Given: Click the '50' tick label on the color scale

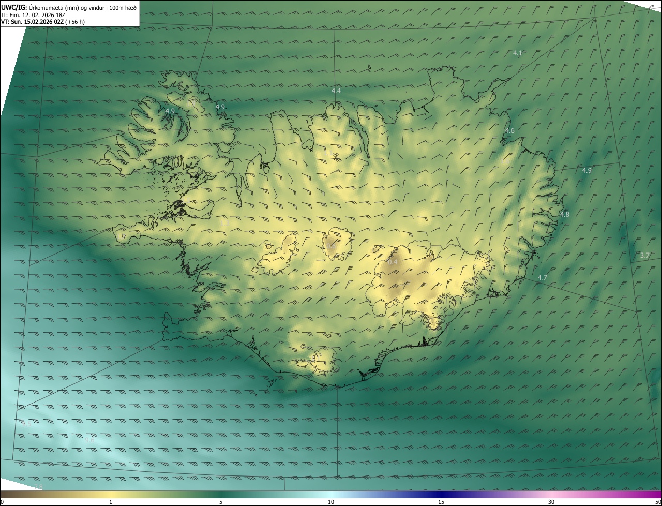Looking at the screenshot, I should [x=657, y=502].
